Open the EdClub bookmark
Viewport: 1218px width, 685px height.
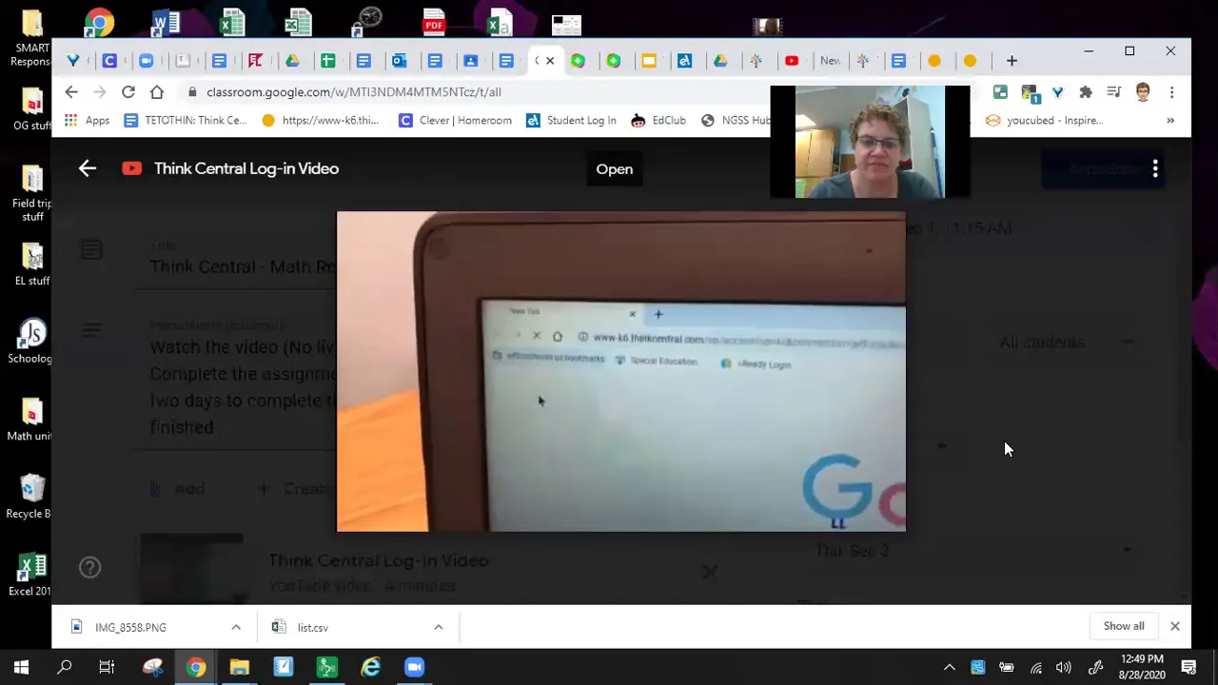pos(658,121)
